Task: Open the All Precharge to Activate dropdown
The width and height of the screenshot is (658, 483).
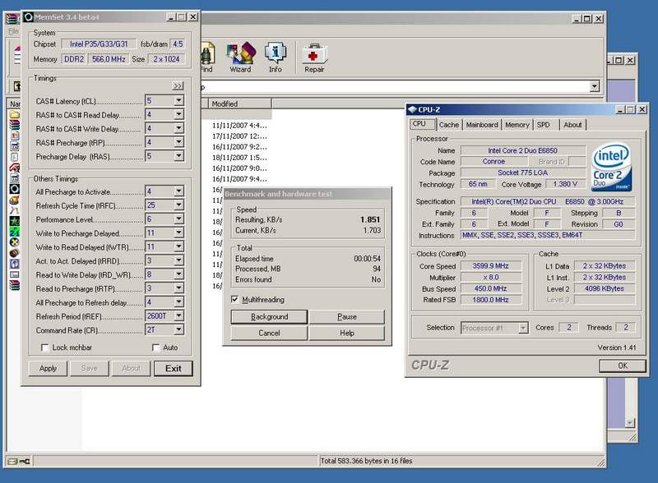Action: [178, 191]
